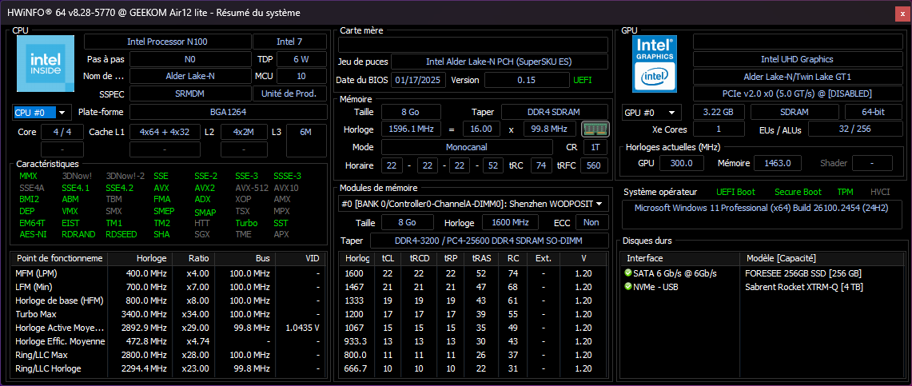Click the Intel Inside CPU logo
912x386 pixels.
[46, 63]
